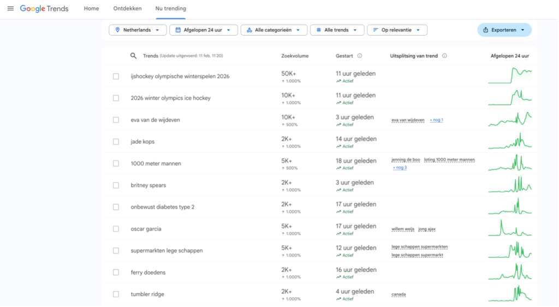Click the categories shapes icon in filter
Screen dimensions: 559x307
click(249, 30)
